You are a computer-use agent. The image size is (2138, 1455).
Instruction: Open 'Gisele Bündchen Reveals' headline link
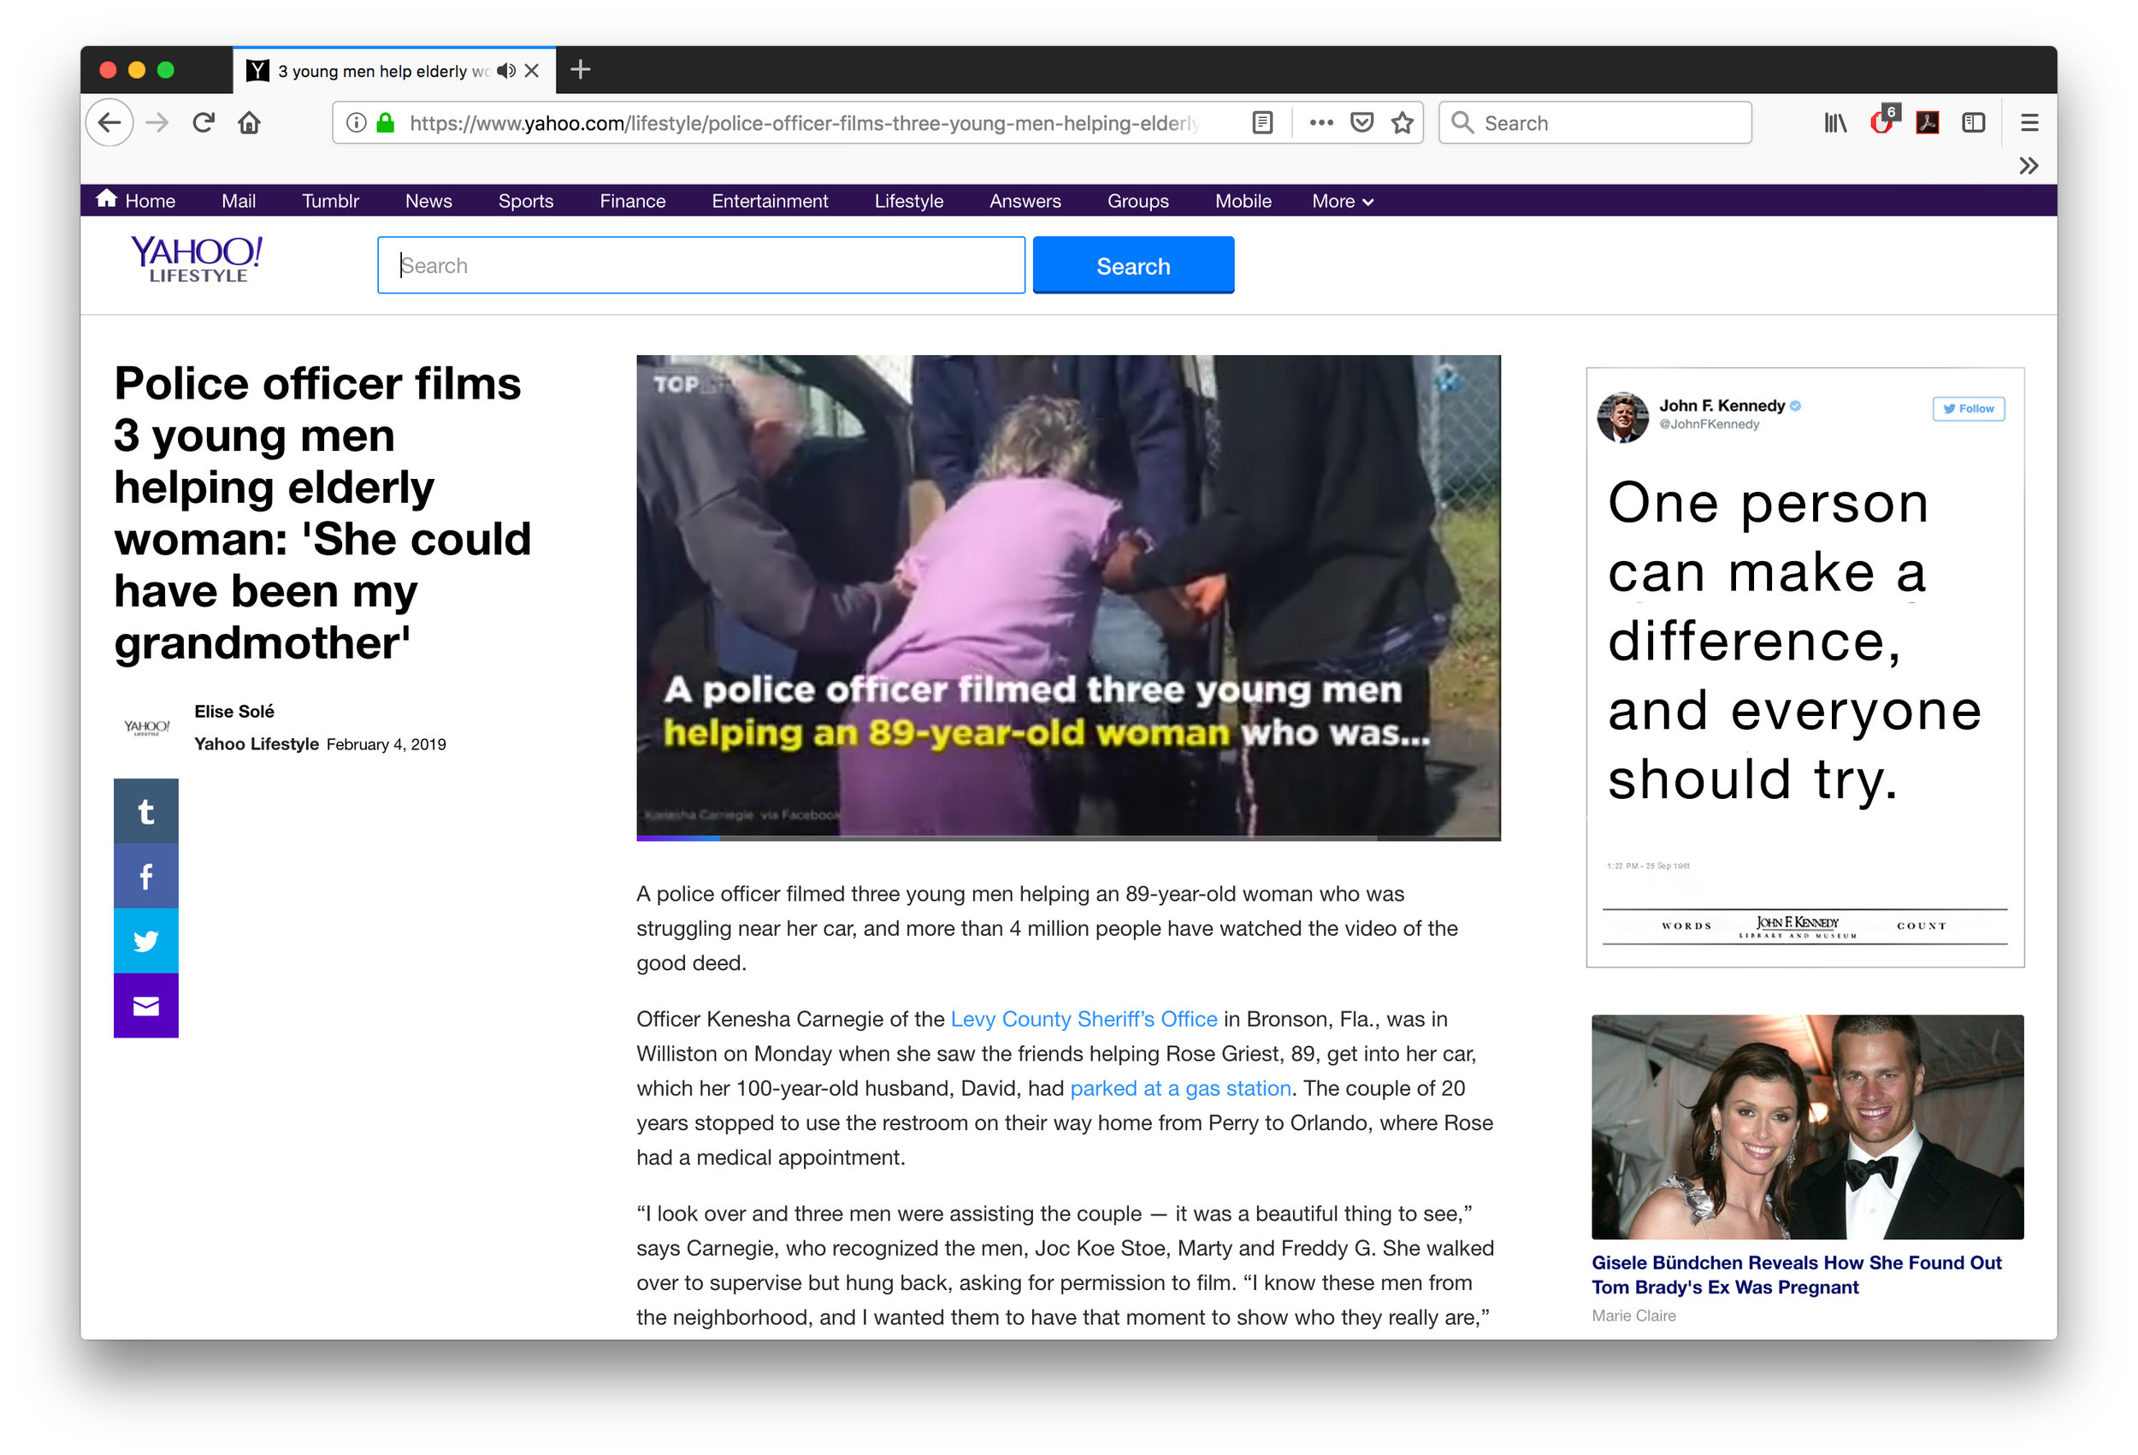pyautogui.click(x=1796, y=1275)
